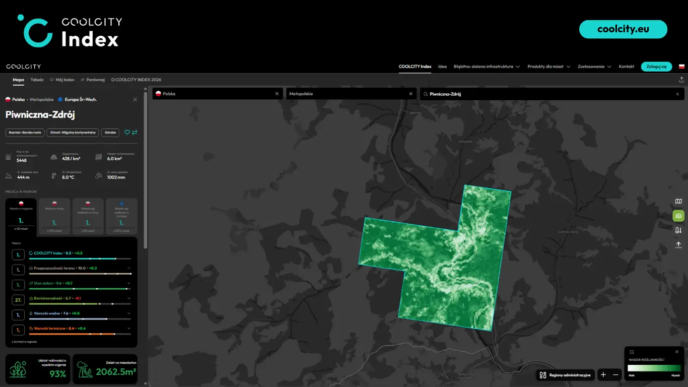Click the urbanized area icon next to 6.0 km²

99,157
